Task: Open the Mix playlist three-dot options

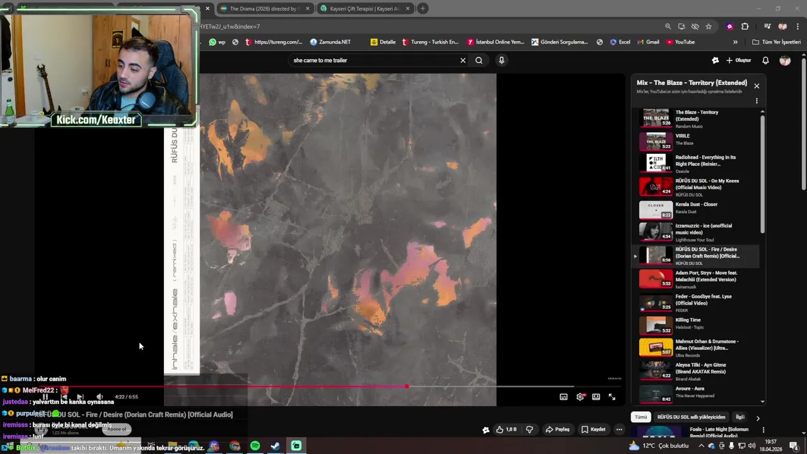Action: point(757,101)
